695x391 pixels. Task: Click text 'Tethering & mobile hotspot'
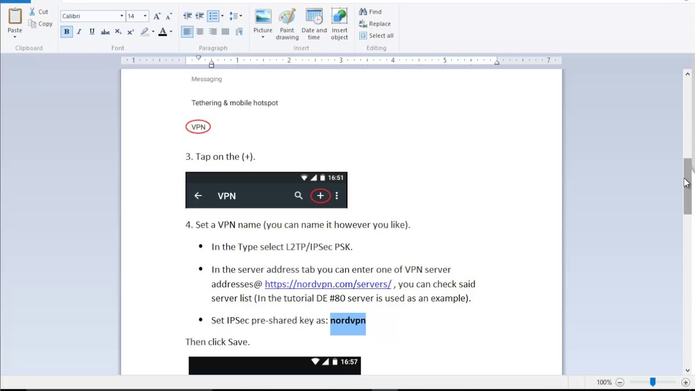pos(235,103)
